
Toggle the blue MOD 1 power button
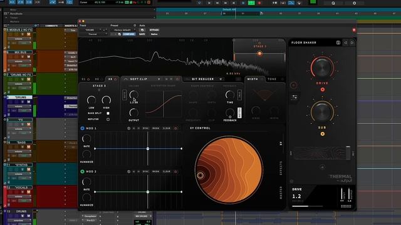82,128
